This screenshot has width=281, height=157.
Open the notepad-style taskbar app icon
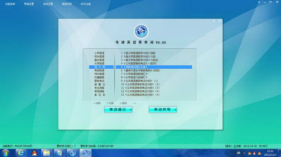coord(59,153)
